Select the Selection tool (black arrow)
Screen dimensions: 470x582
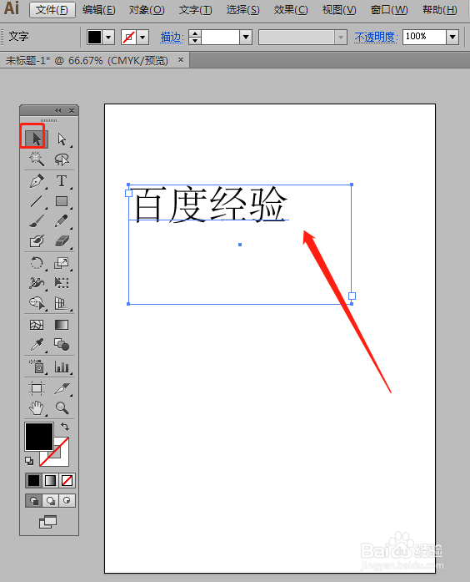tap(37, 139)
